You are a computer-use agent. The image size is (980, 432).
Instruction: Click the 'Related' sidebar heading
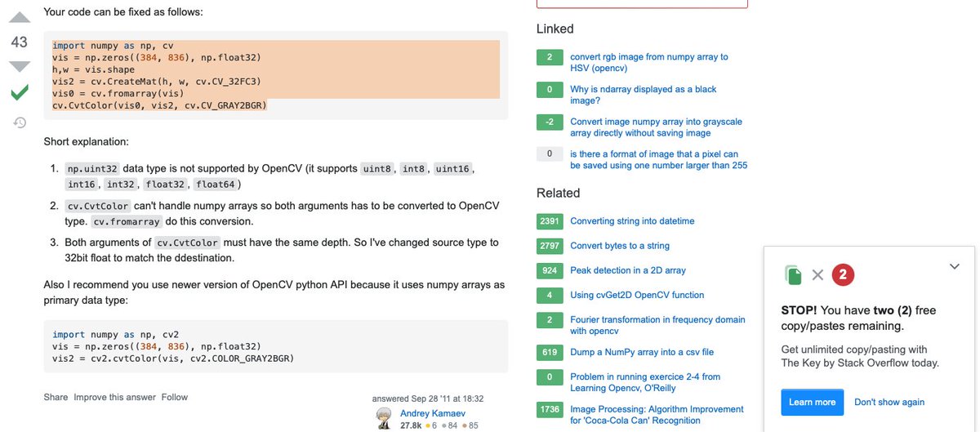pyautogui.click(x=559, y=194)
